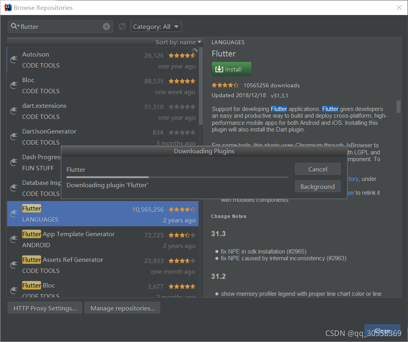Image resolution: width=408 pixels, height=342 pixels.
Task: Open the Category: All dropdown
Action: (156, 26)
